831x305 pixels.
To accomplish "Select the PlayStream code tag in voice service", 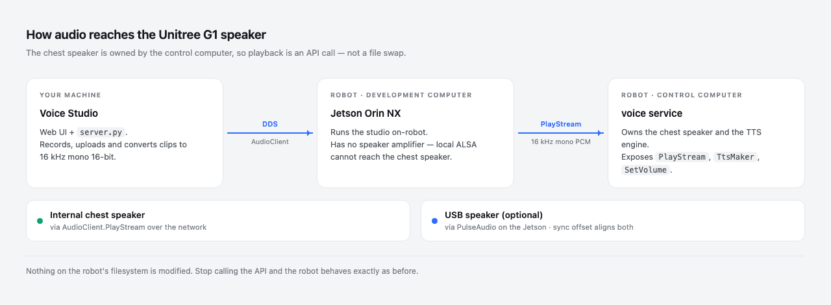I will [682, 157].
